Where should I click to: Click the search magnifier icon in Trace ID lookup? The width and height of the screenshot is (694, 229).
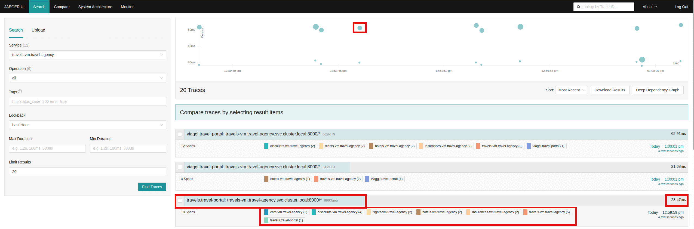578,7
